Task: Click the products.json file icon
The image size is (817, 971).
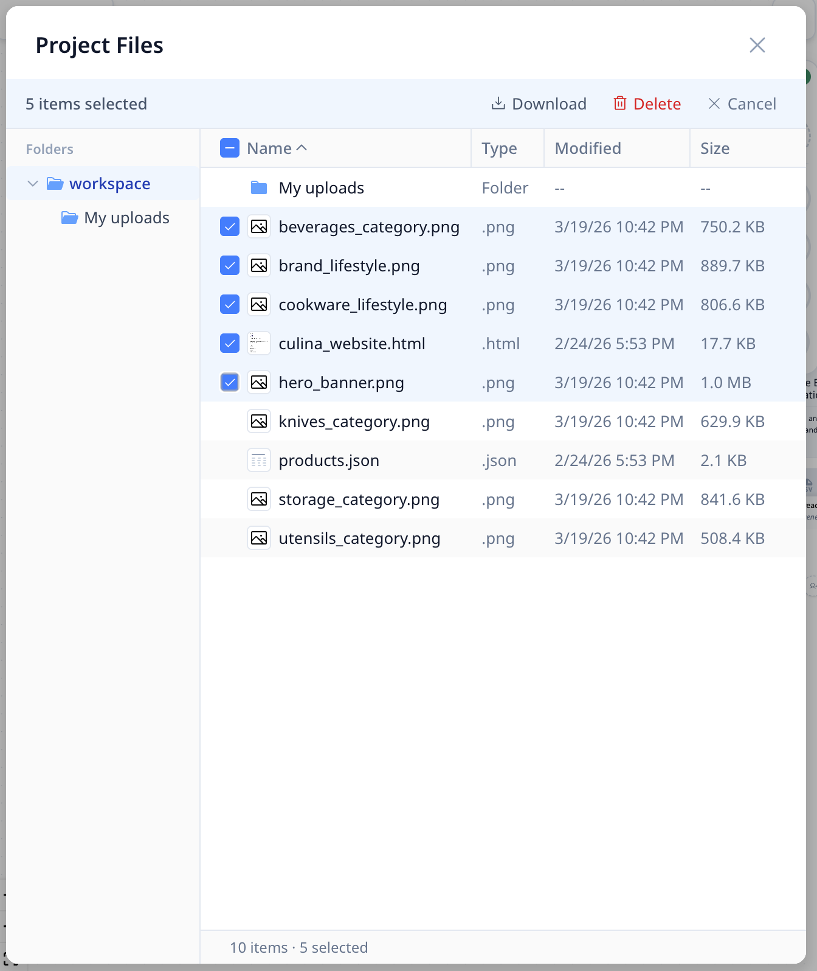Action: coord(259,461)
